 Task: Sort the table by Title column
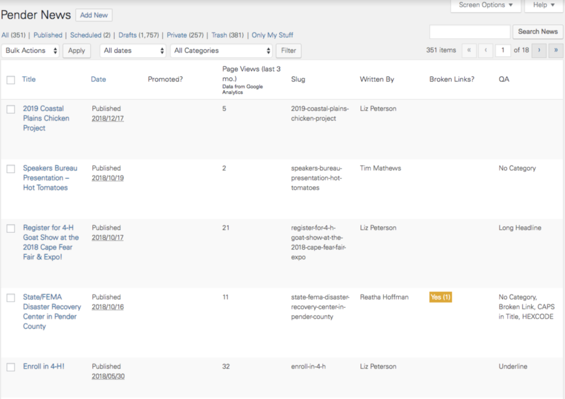click(x=29, y=79)
